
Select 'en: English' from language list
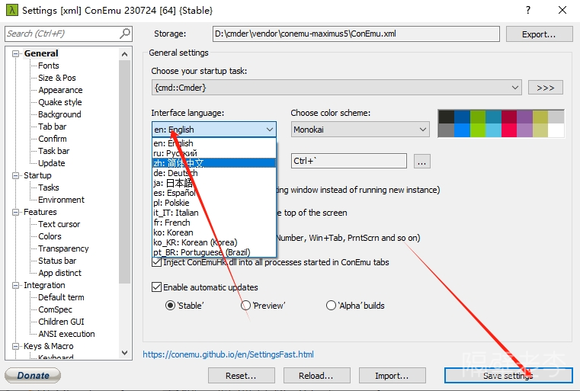tap(214, 143)
